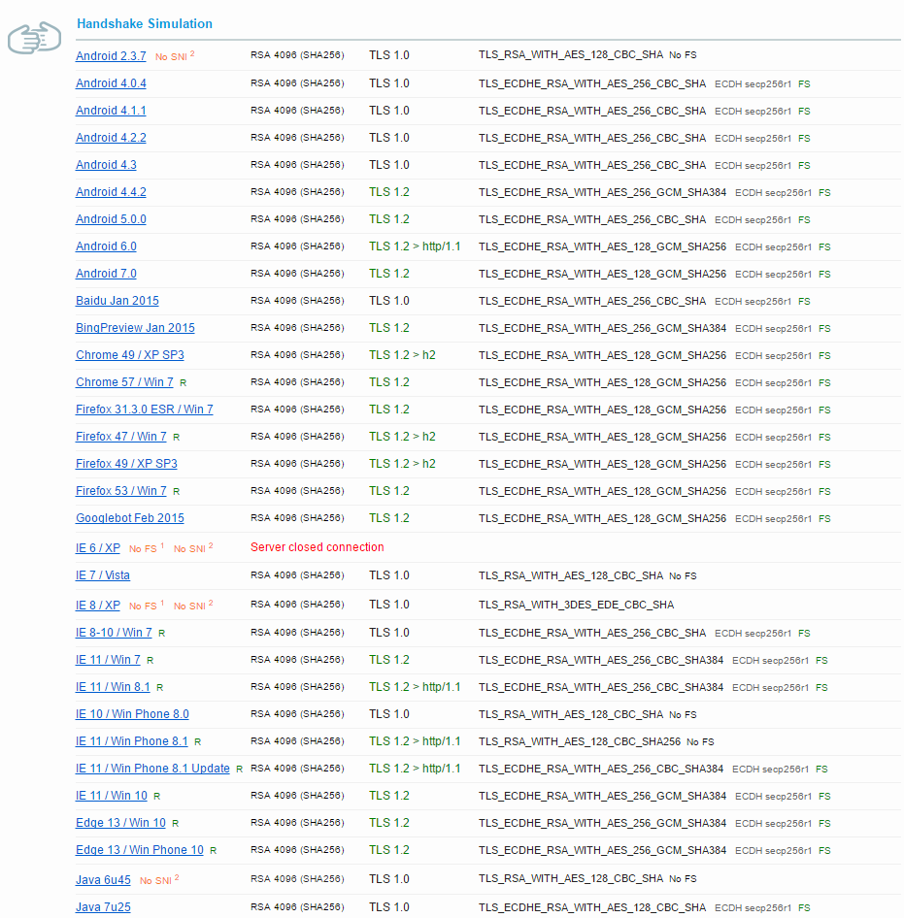The width and height of the screenshot is (904, 918).
Task: Click the Android 7.0 link
Action: [x=106, y=274]
